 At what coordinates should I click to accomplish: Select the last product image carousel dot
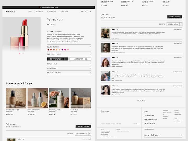point(24,54)
